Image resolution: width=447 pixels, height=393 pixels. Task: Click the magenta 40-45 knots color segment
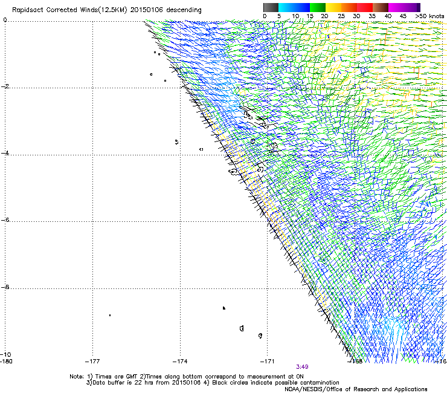point(396,7)
